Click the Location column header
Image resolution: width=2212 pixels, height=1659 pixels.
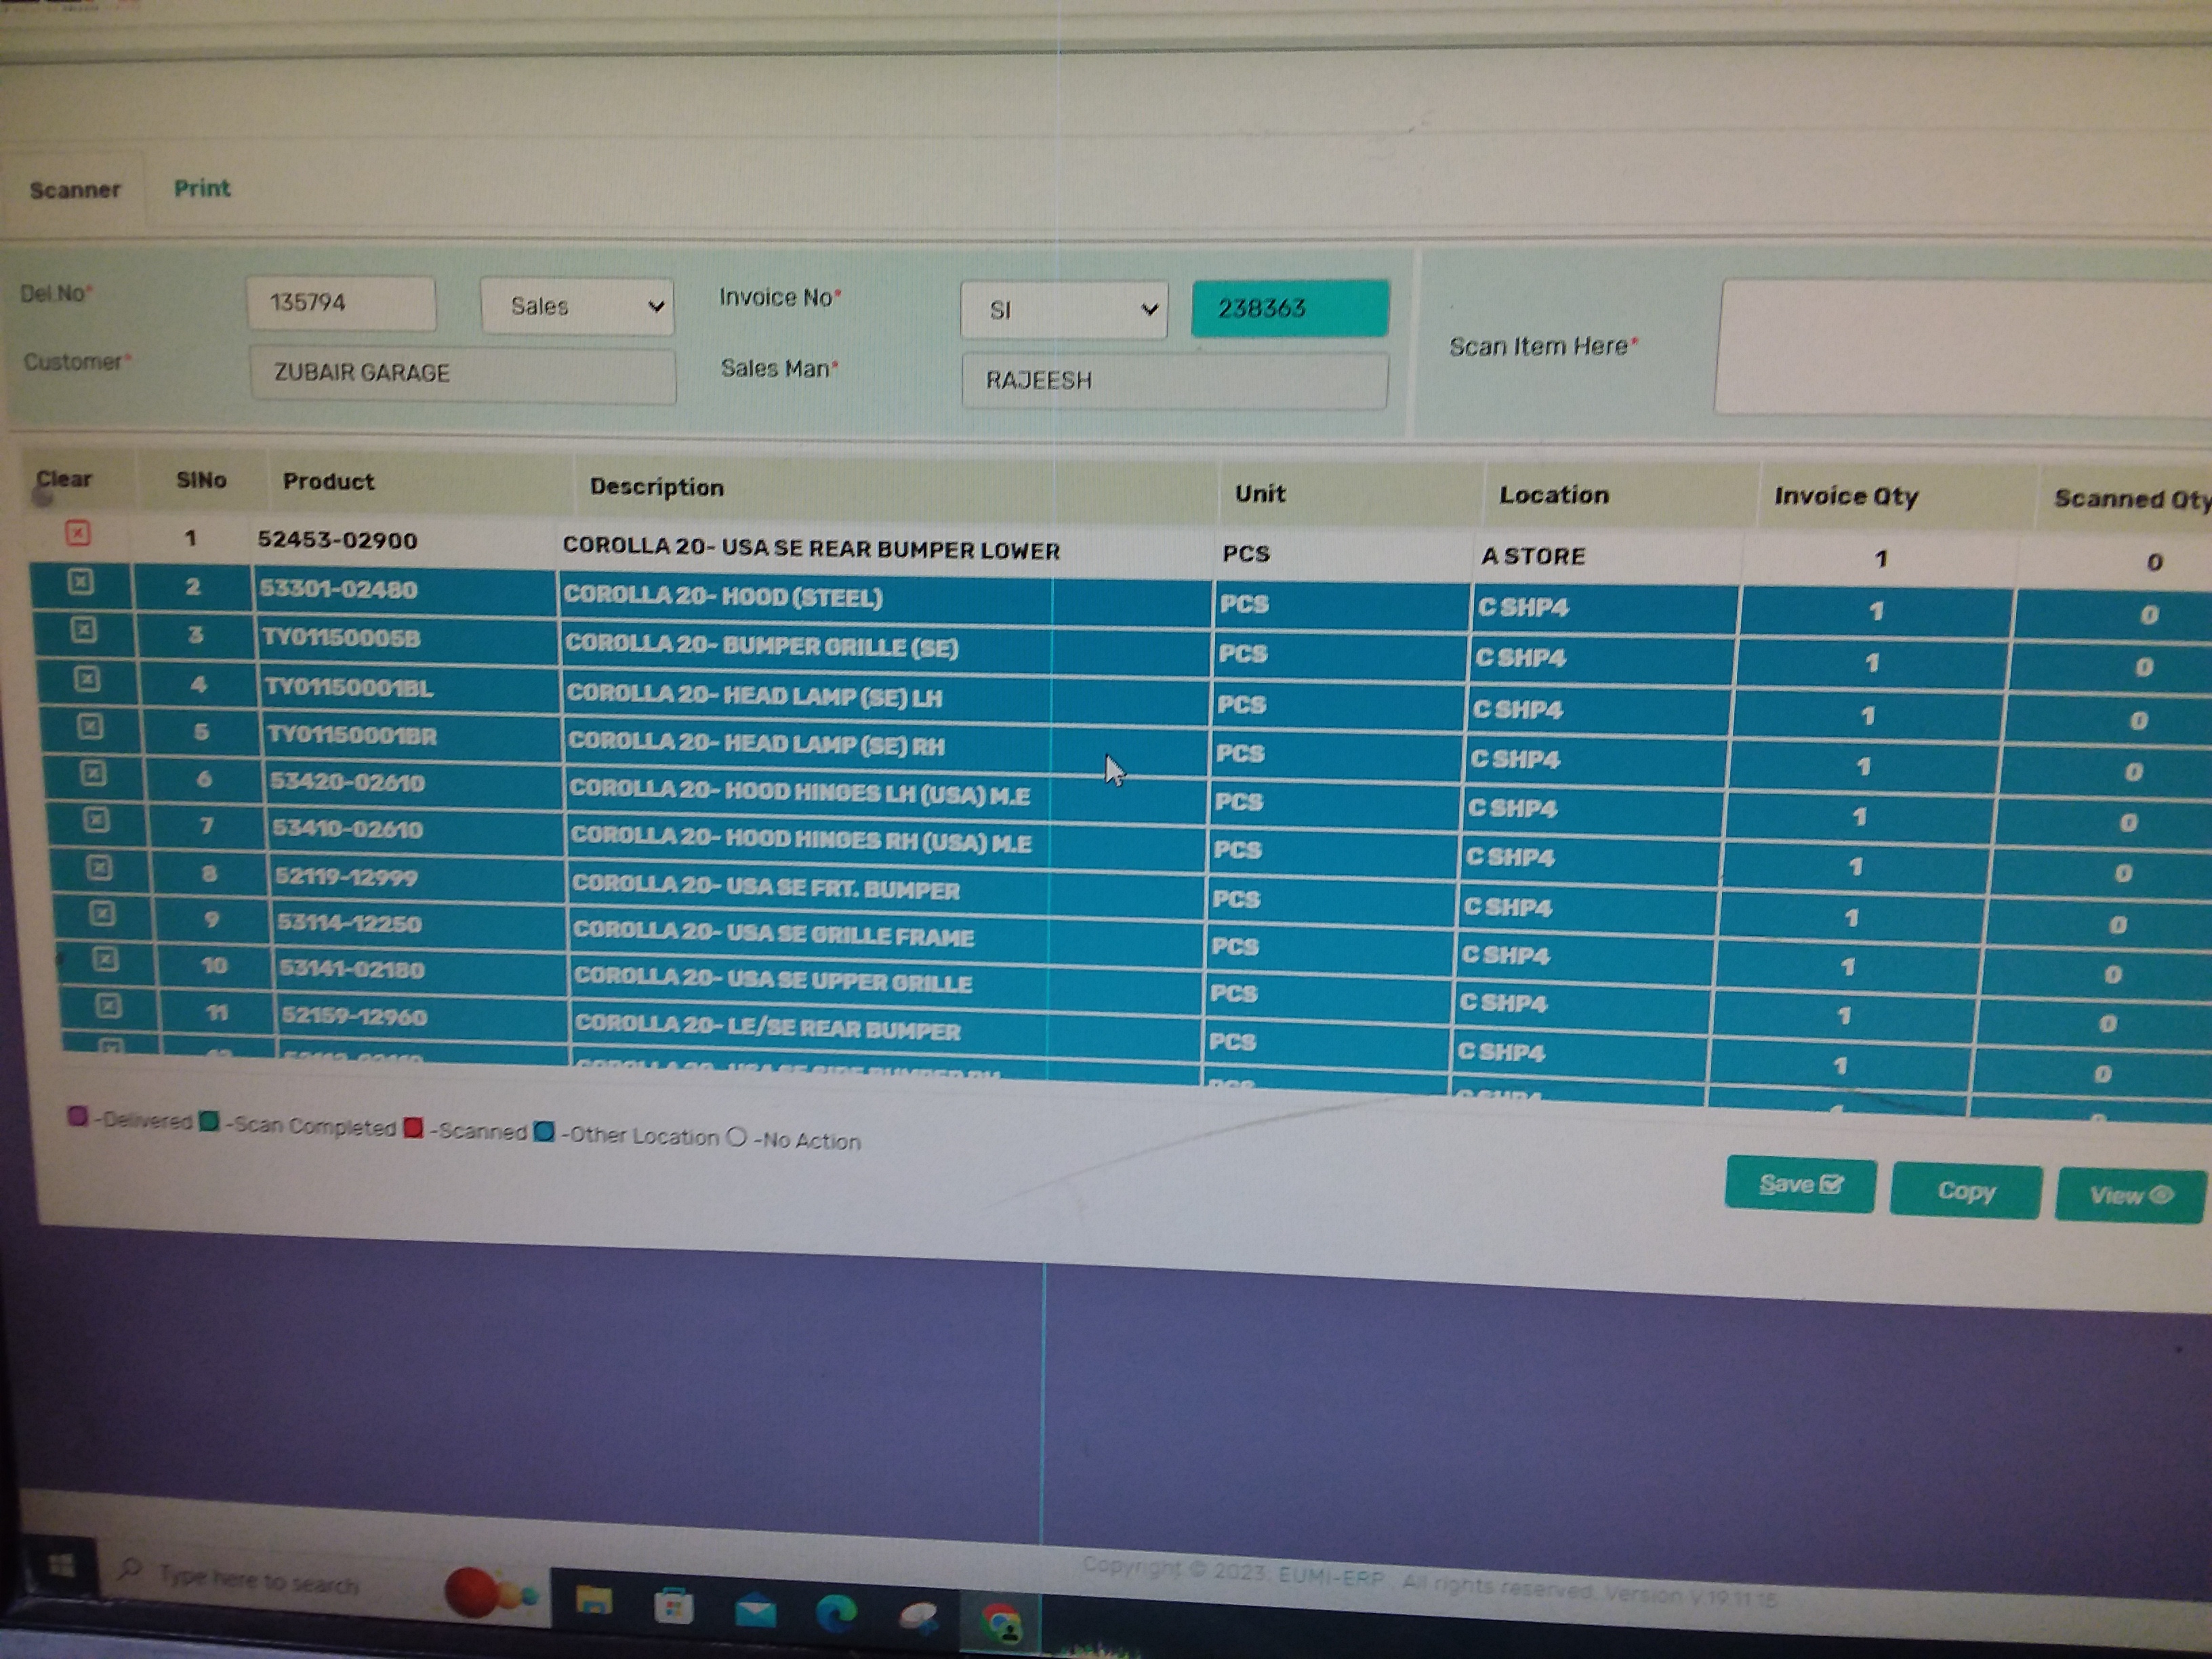point(1553,495)
